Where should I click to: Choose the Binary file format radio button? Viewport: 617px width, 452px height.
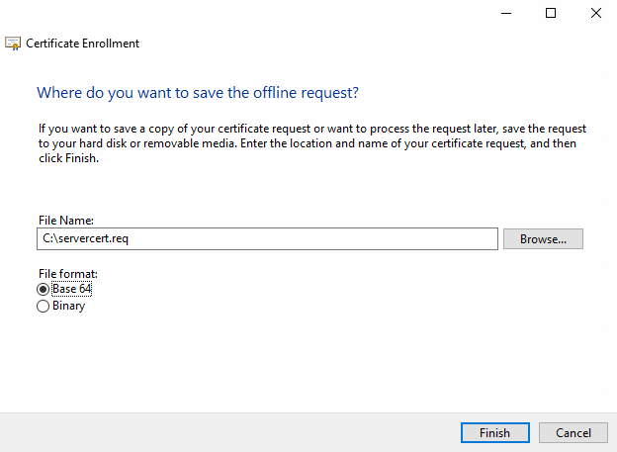pyautogui.click(x=43, y=307)
